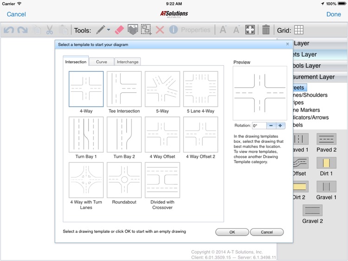
Task: Tap Done in the top right
Action: 333,14
